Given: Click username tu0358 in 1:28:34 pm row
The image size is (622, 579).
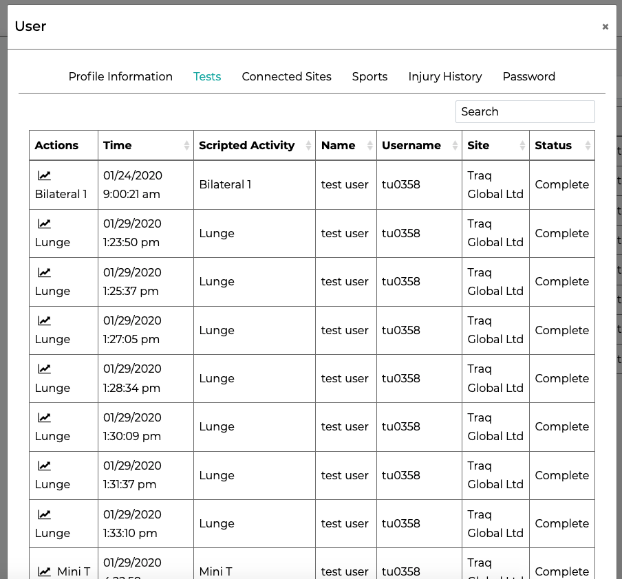Looking at the screenshot, I should click(400, 379).
